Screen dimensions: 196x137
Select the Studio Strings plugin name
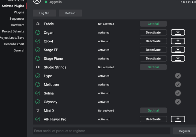click(55, 67)
